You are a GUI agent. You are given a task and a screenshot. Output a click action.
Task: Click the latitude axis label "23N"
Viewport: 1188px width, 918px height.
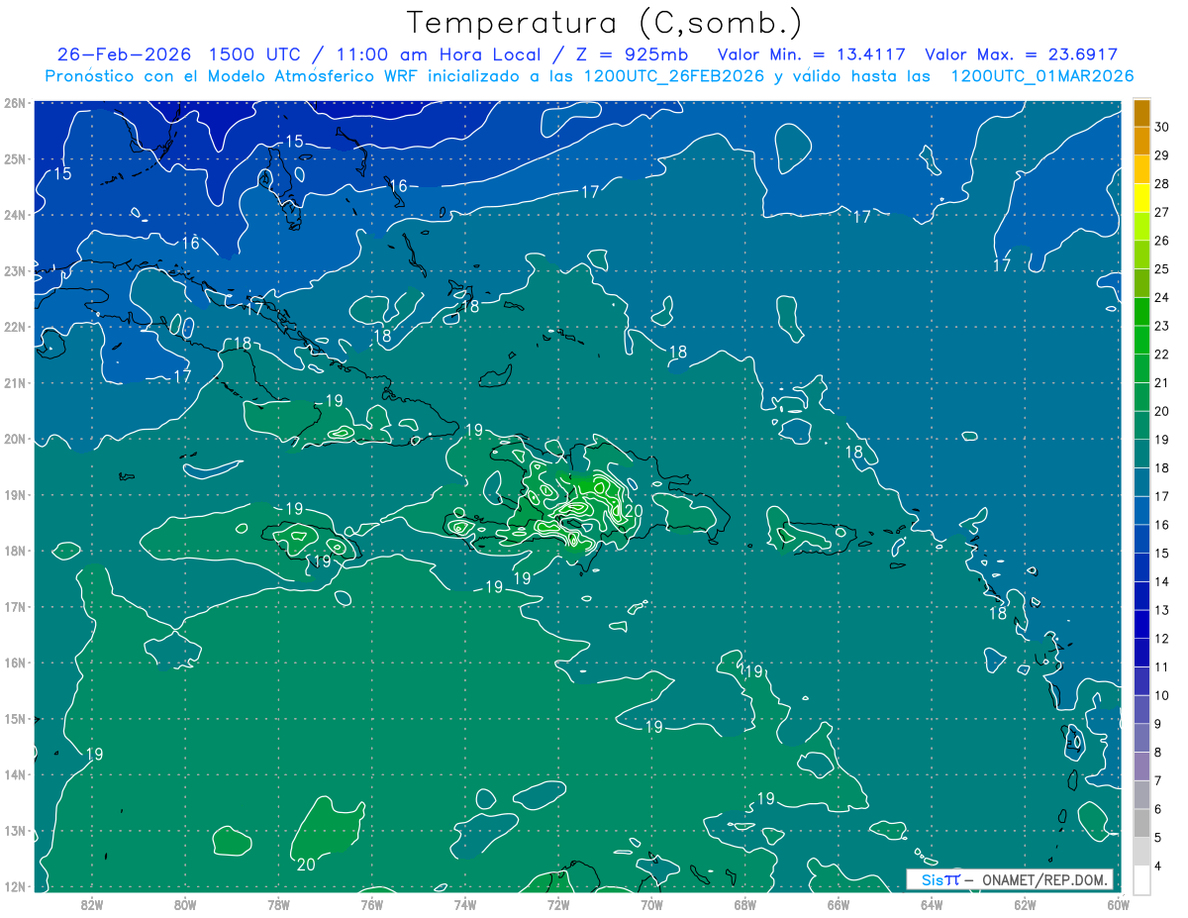tap(15, 271)
